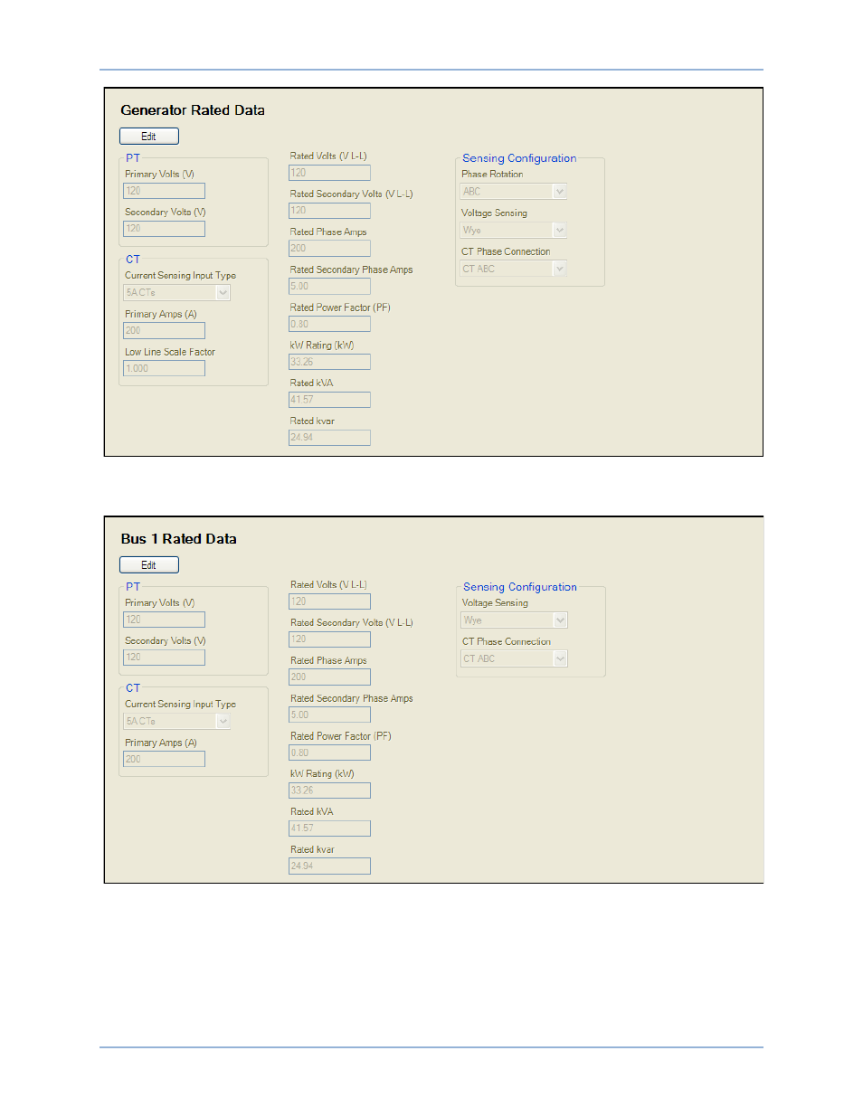The height and width of the screenshot is (1117, 863).
Task: Click Edit button under Generator Rated Data
Action: tap(149, 137)
